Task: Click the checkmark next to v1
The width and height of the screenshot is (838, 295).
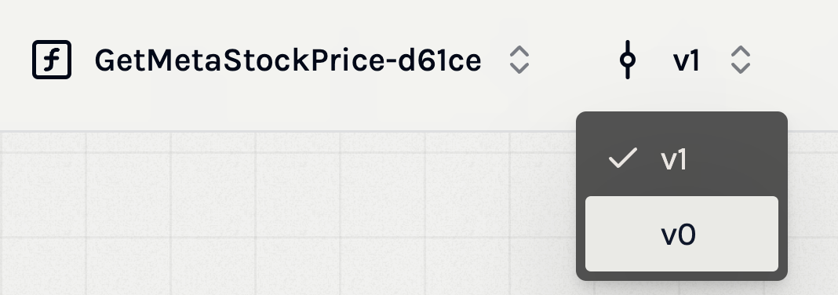Action: [623, 158]
